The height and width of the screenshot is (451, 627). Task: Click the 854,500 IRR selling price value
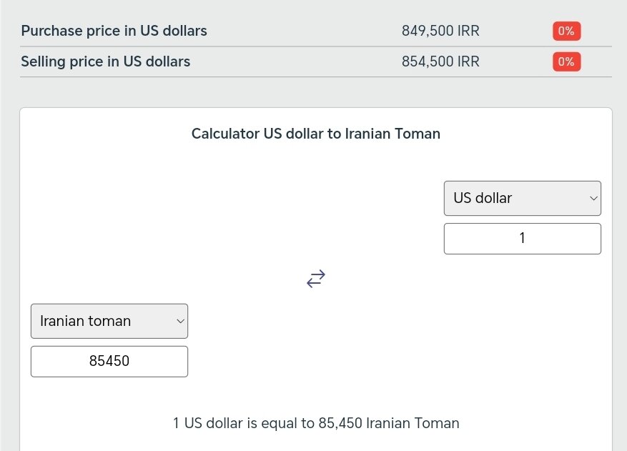440,61
